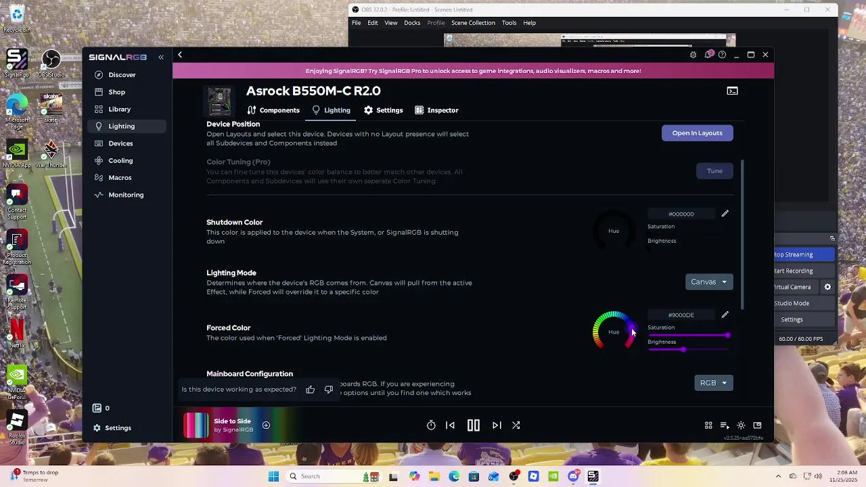Open SignalRGB notifications icon
This screenshot has width=866, height=487.
pos(708,55)
